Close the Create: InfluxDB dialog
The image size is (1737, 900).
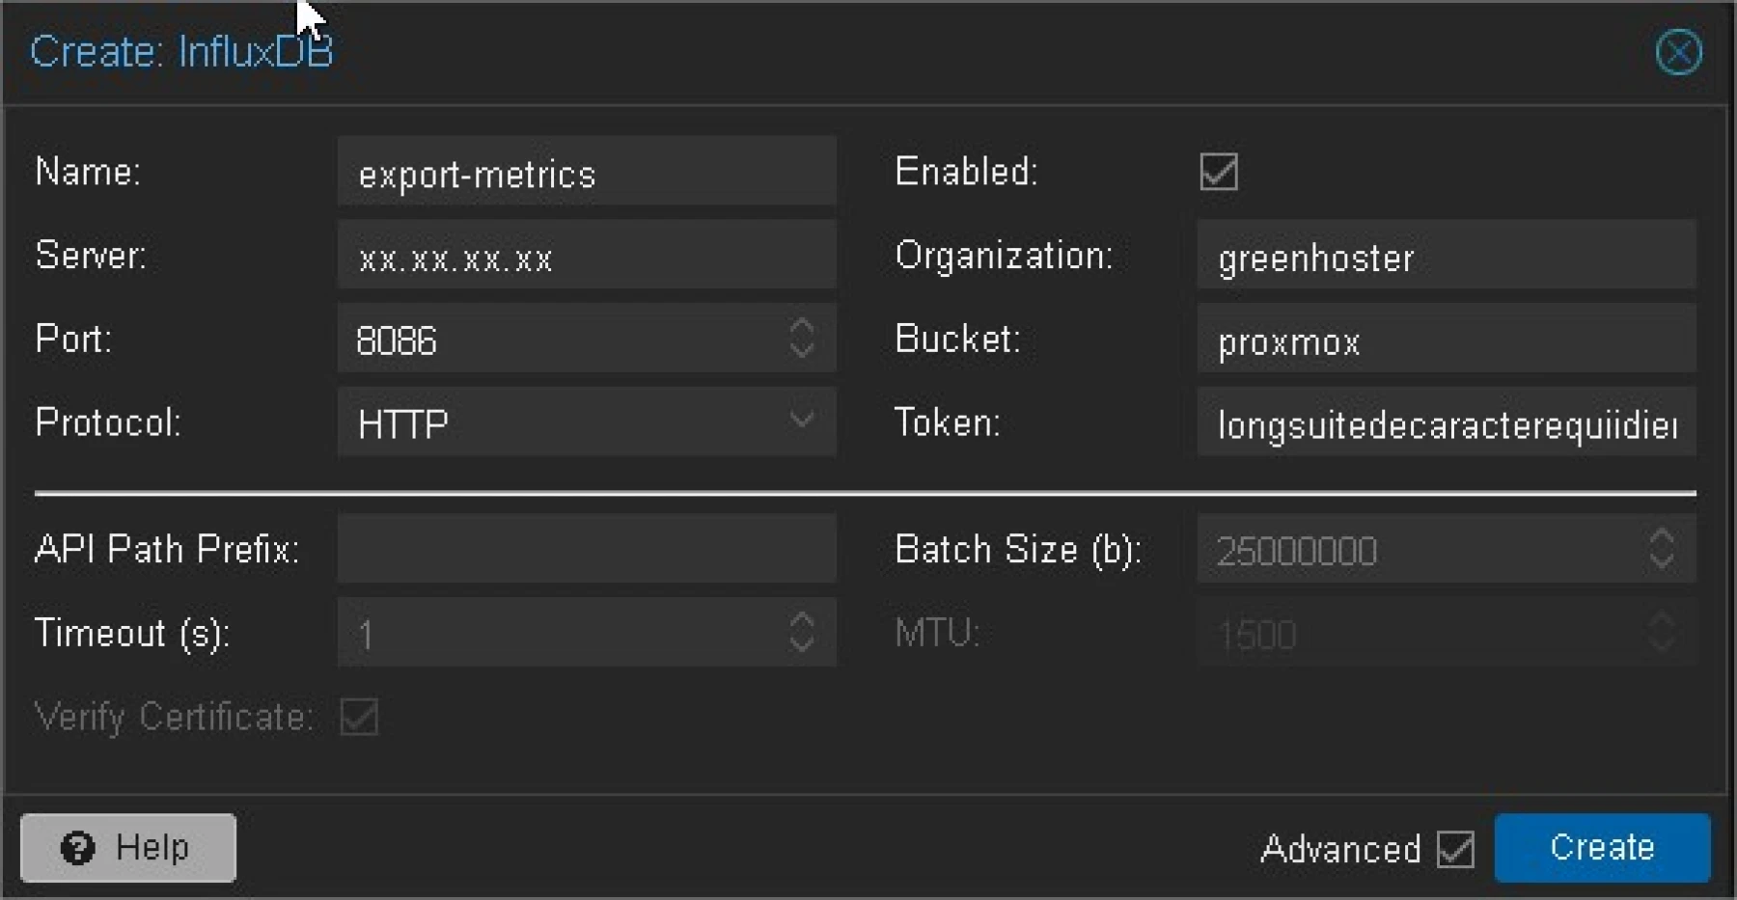(1678, 52)
